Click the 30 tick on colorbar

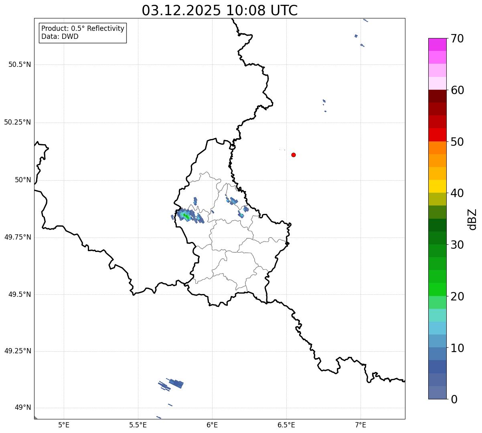pyautogui.click(x=457, y=245)
